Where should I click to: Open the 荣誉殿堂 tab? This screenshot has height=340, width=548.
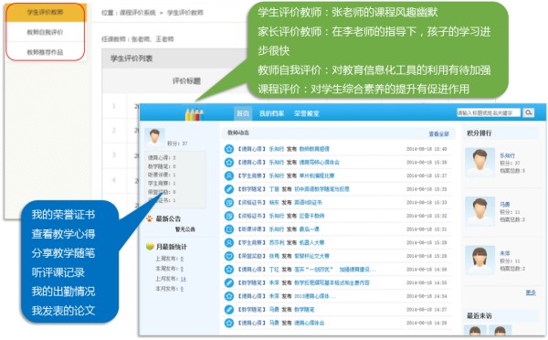coord(307,113)
